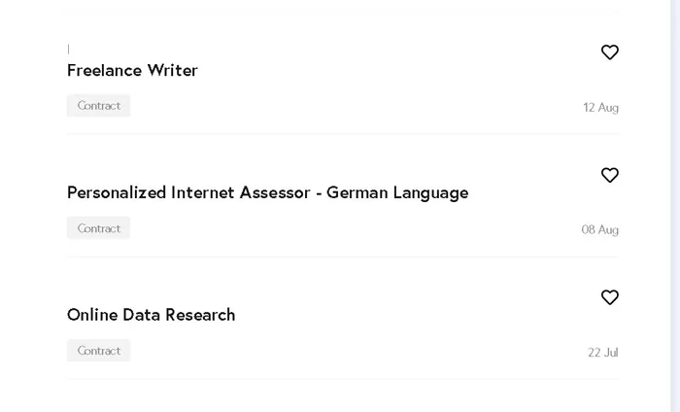Image resolution: width=680 pixels, height=412 pixels.
Task: Favorite the Personalized Internet Assessor listing heart
Action: click(610, 175)
